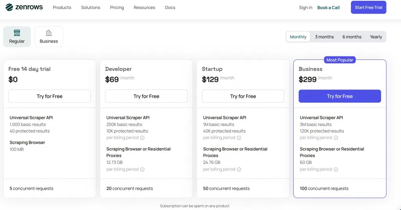Image resolution: width=401 pixels, height=210 pixels.
Task: Switch to Regular plans tab
Action: click(17, 36)
